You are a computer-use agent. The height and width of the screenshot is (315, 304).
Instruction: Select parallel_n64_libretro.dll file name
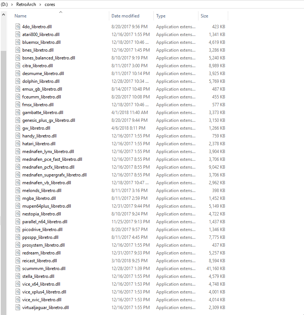pyautogui.click(x=45, y=222)
